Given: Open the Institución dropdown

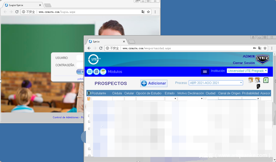Looking at the screenshot, I should point(247,71).
